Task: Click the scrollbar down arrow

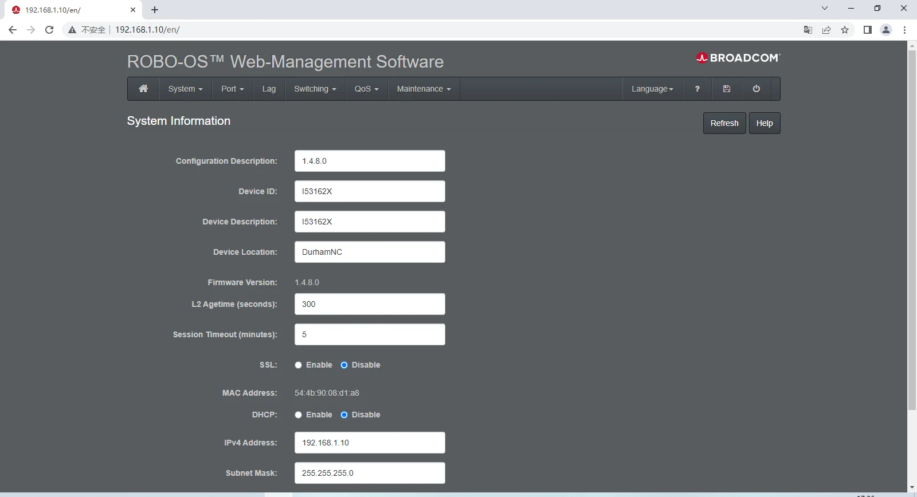Action: point(912,488)
